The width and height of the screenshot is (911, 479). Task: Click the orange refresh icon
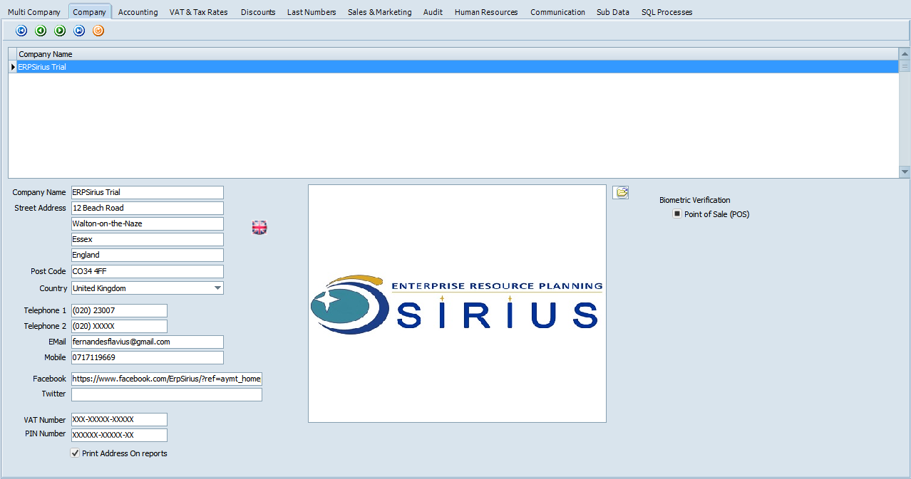[98, 31]
